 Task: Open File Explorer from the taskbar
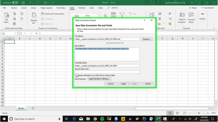(88, 119)
